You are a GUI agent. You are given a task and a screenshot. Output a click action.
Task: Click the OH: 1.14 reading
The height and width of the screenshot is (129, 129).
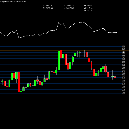(88, 8)
